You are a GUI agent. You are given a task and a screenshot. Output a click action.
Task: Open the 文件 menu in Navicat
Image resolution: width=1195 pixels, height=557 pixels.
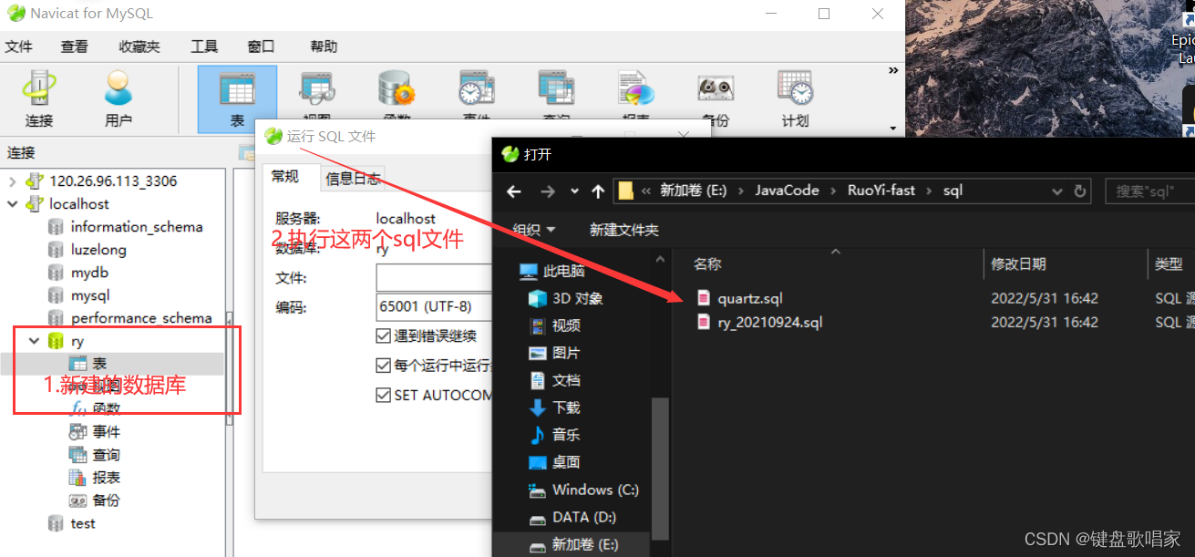tap(19, 46)
